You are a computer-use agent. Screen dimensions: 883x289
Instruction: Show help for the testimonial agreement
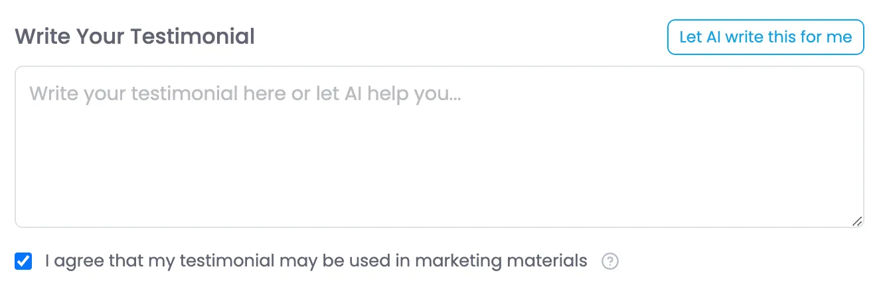(x=609, y=262)
